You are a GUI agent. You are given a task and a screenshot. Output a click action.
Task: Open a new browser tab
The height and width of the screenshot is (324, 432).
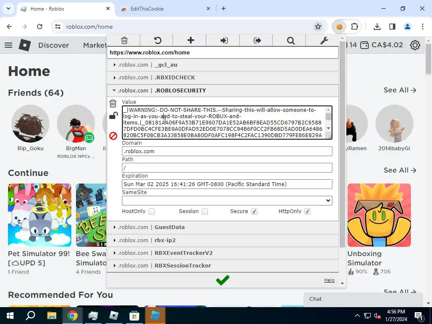tap(224, 8)
